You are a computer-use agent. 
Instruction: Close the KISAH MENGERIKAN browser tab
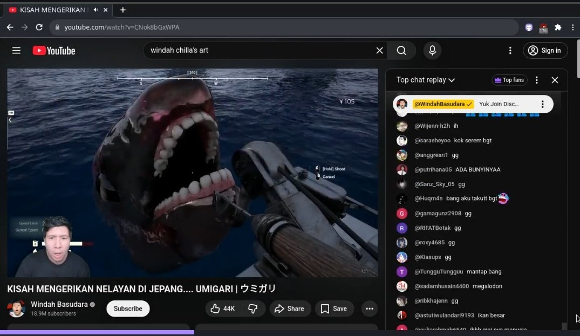(105, 10)
